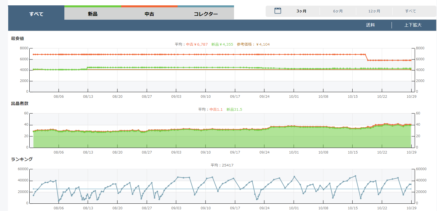Screen dimensions: 437x211
Task: Click the 新品31.5 legend in 出品者数 chart
Action: [x=234, y=109]
